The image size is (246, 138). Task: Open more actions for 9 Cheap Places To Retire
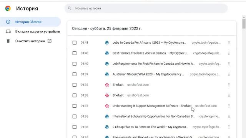pos(229,127)
